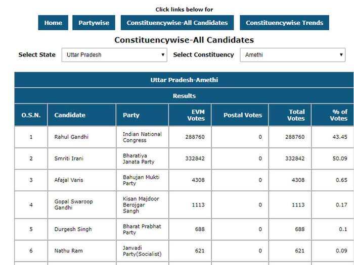Open the Home navigation button
Viewport: 354px width, 265px height.
coord(53,23)
